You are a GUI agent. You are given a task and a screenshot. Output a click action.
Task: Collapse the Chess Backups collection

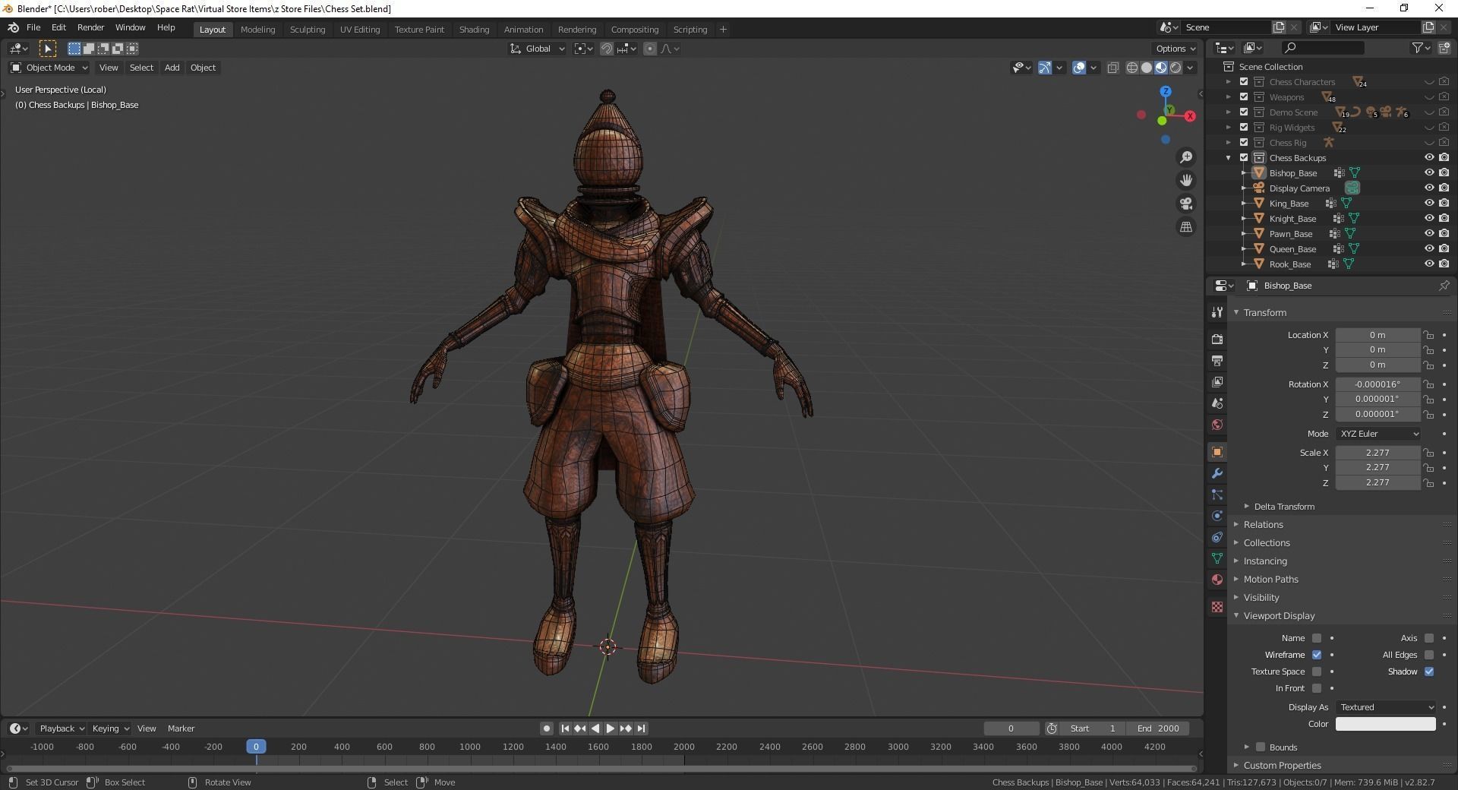click(1228, 158)
